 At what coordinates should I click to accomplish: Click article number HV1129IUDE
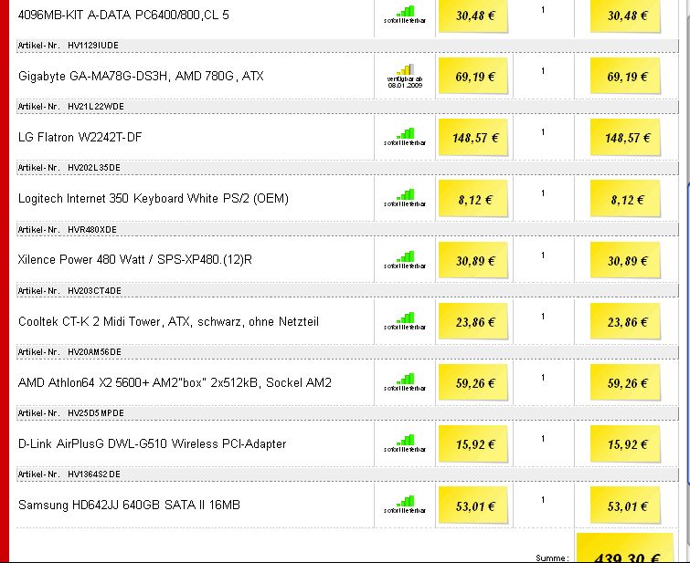pyautogui.click(x=93, y=46)
